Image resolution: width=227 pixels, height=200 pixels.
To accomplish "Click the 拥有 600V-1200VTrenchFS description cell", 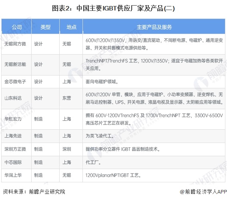I will click(154, 119).
